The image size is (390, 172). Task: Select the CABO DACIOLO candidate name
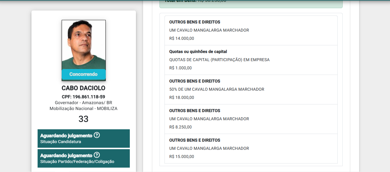click(x=83, y=88)
